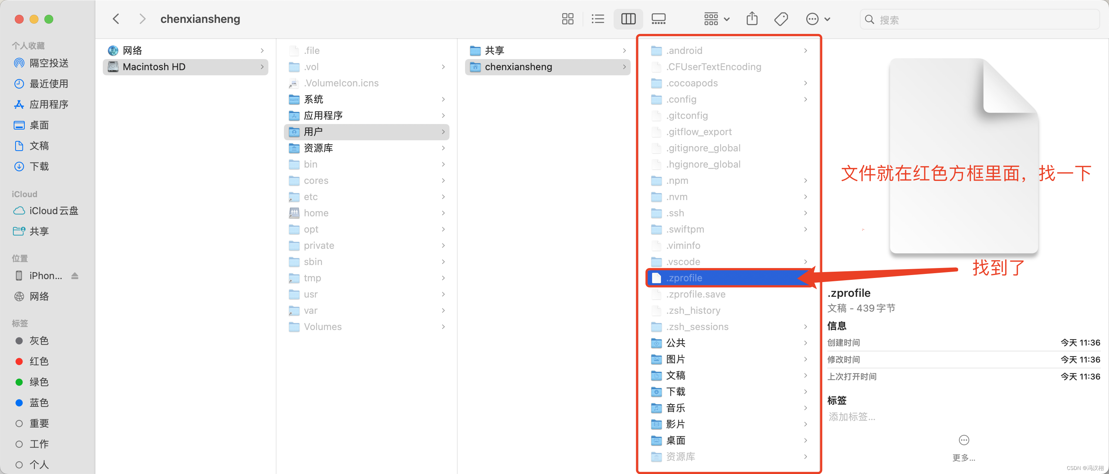
Task: Select the 灰色 tag
Action: point(31,340)
